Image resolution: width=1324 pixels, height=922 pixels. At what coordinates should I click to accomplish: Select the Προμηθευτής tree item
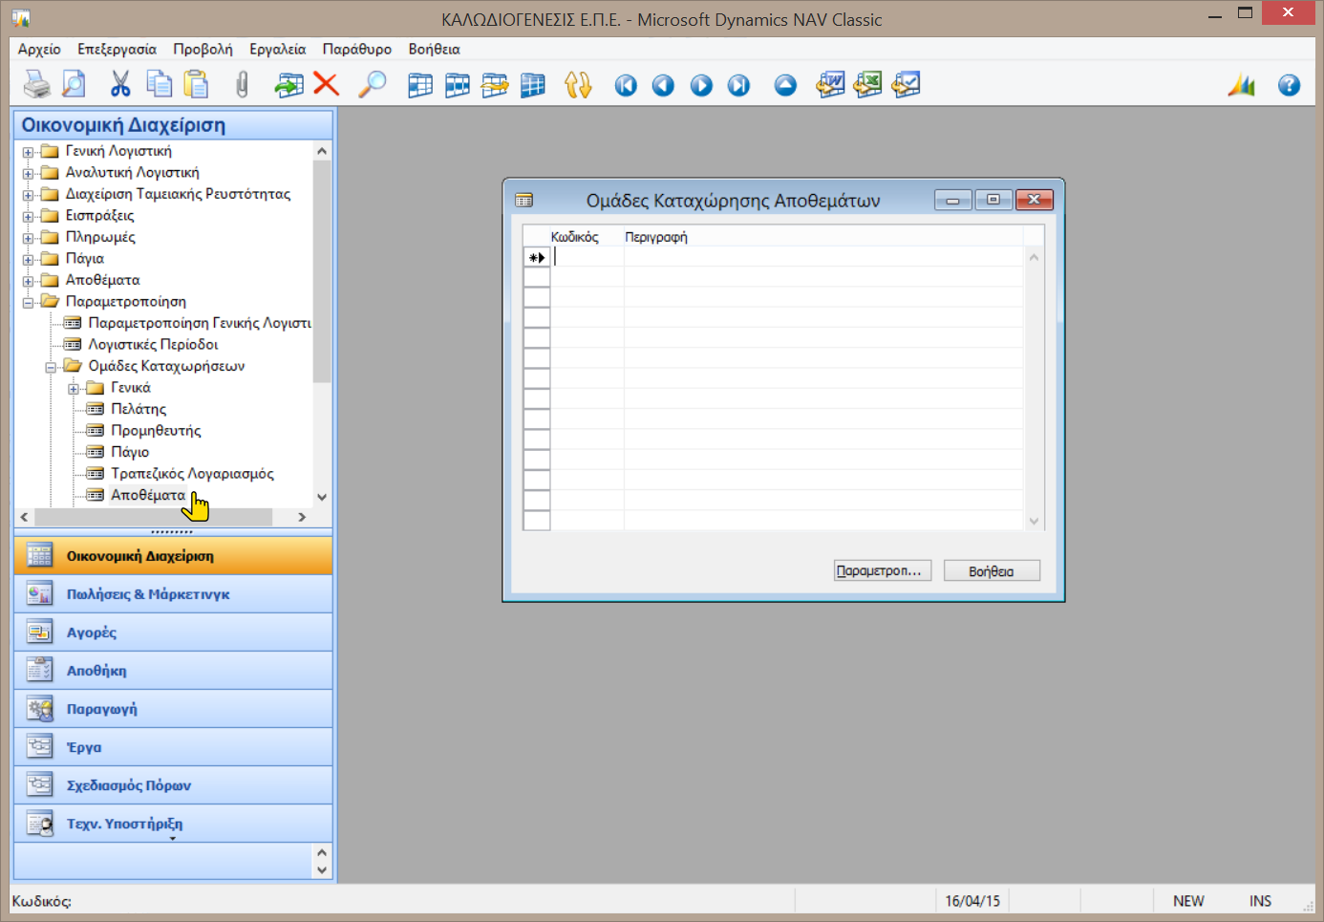(x=156, y=431)
